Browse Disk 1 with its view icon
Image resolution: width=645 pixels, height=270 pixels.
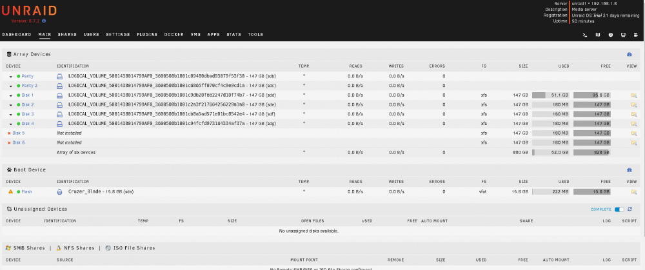click(634, 95)
